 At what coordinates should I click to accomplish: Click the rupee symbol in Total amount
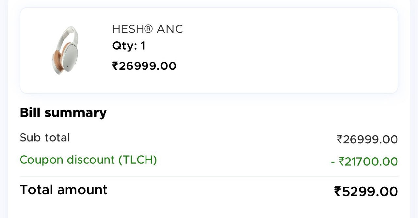[x=338, y=192]
